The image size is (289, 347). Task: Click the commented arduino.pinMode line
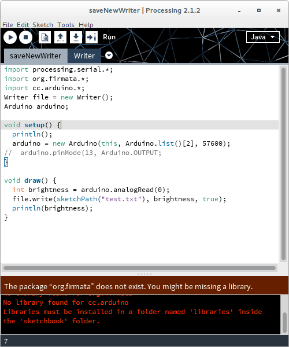tap(83, 153)
